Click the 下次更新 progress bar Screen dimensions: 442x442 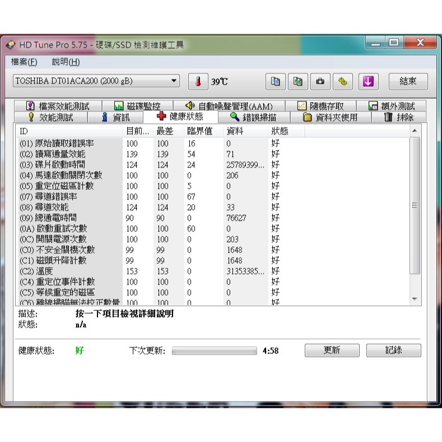tap(215, 351)
